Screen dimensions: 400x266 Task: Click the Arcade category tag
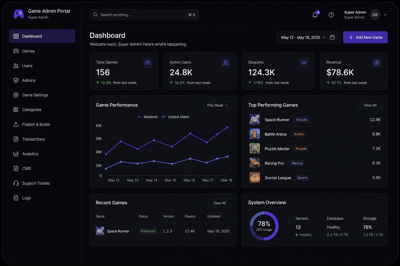coord(301,120)
